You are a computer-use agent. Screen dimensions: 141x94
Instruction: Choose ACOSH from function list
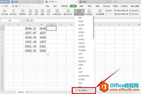[81, 25]
